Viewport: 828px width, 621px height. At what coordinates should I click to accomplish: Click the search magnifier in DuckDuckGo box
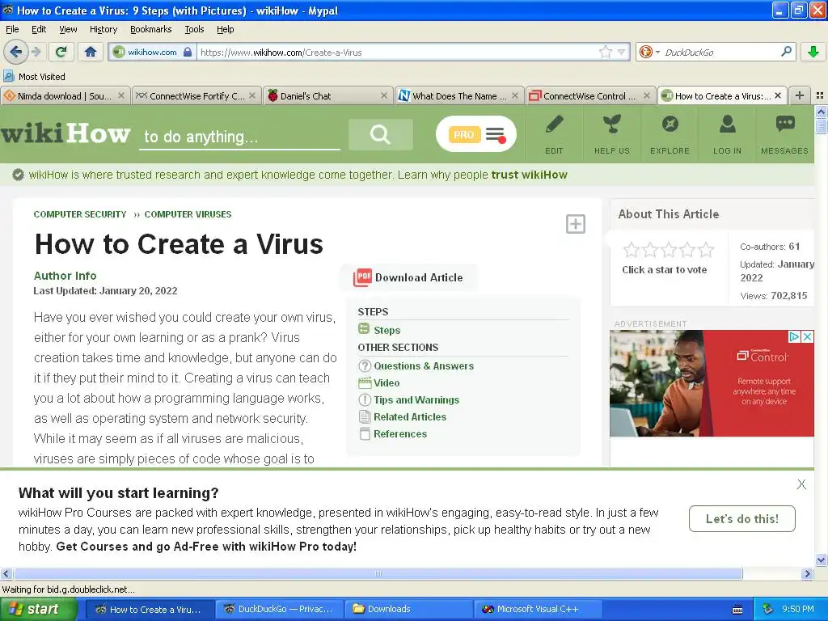(786, 52)
